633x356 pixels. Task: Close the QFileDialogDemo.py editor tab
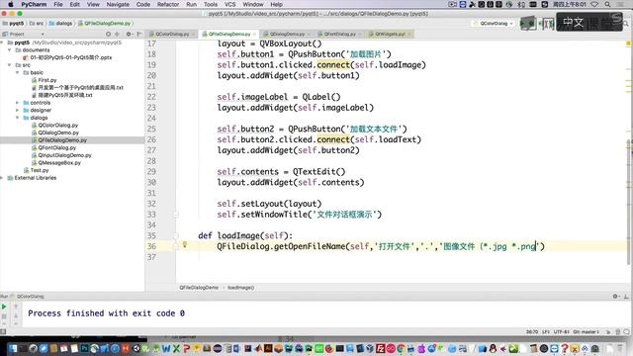click(254, 34)
